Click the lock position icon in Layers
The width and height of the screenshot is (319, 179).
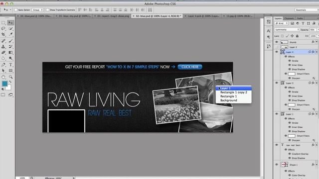292,36
